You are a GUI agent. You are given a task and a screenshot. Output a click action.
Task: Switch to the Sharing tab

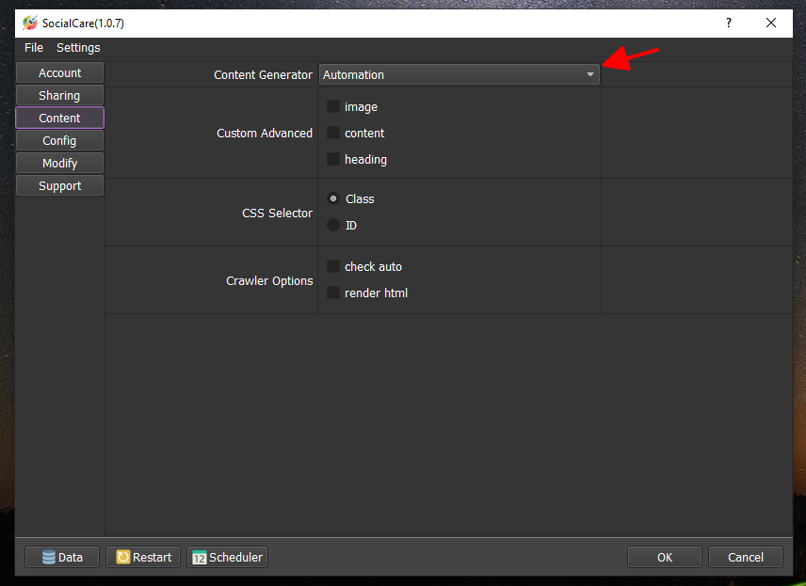59,96
